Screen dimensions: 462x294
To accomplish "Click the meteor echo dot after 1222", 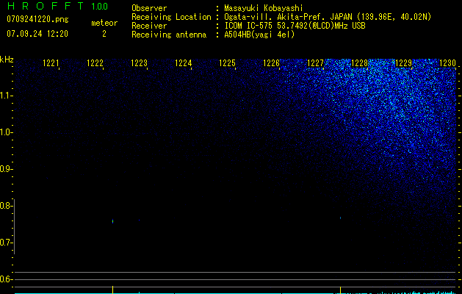I will [113, 221].
